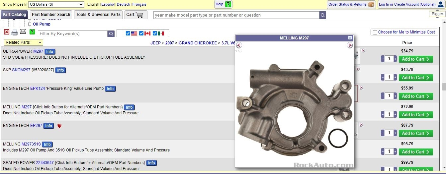This screenshot has height=174, width=446.
Task: Toggle the USA flag checkbox
Action: 128,33
